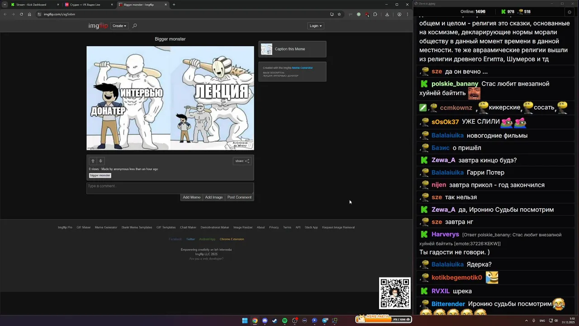Reload the browser page
This screenshot has height=326, width=579.
[x=21, y=14]
